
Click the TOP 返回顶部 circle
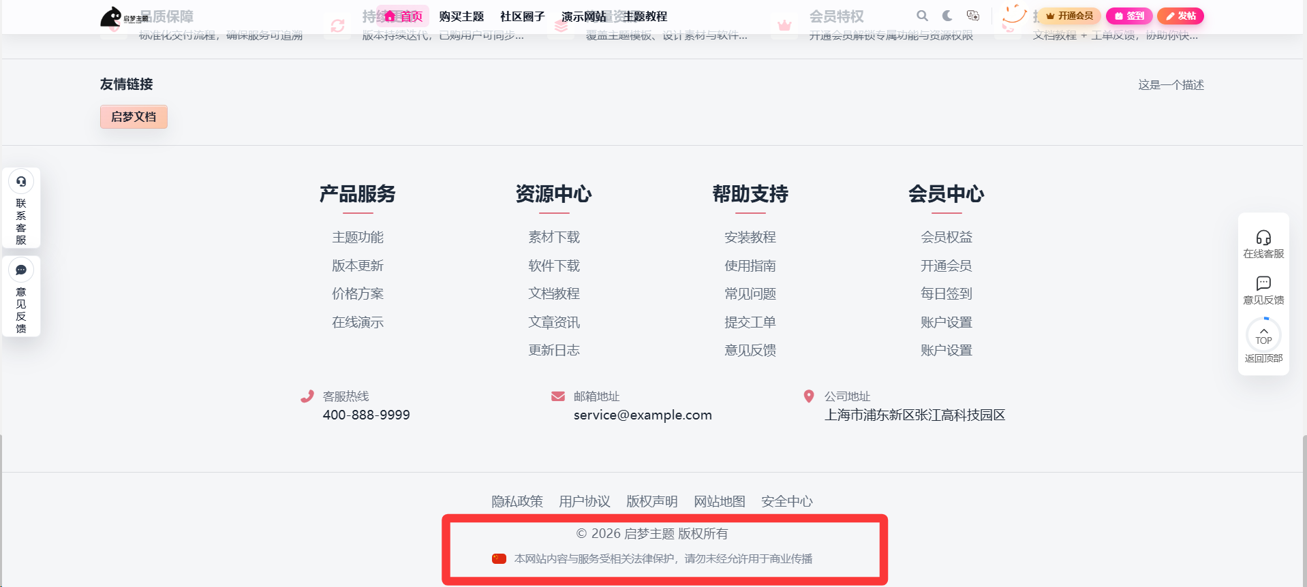point(1263,336)
